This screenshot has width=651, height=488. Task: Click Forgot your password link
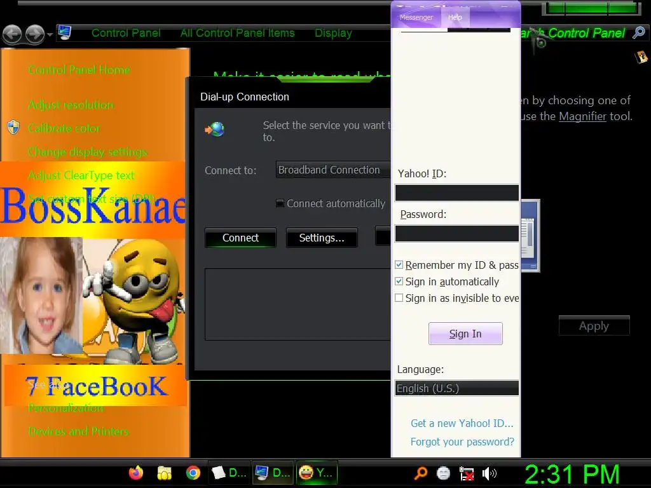[x=462, y=442]
